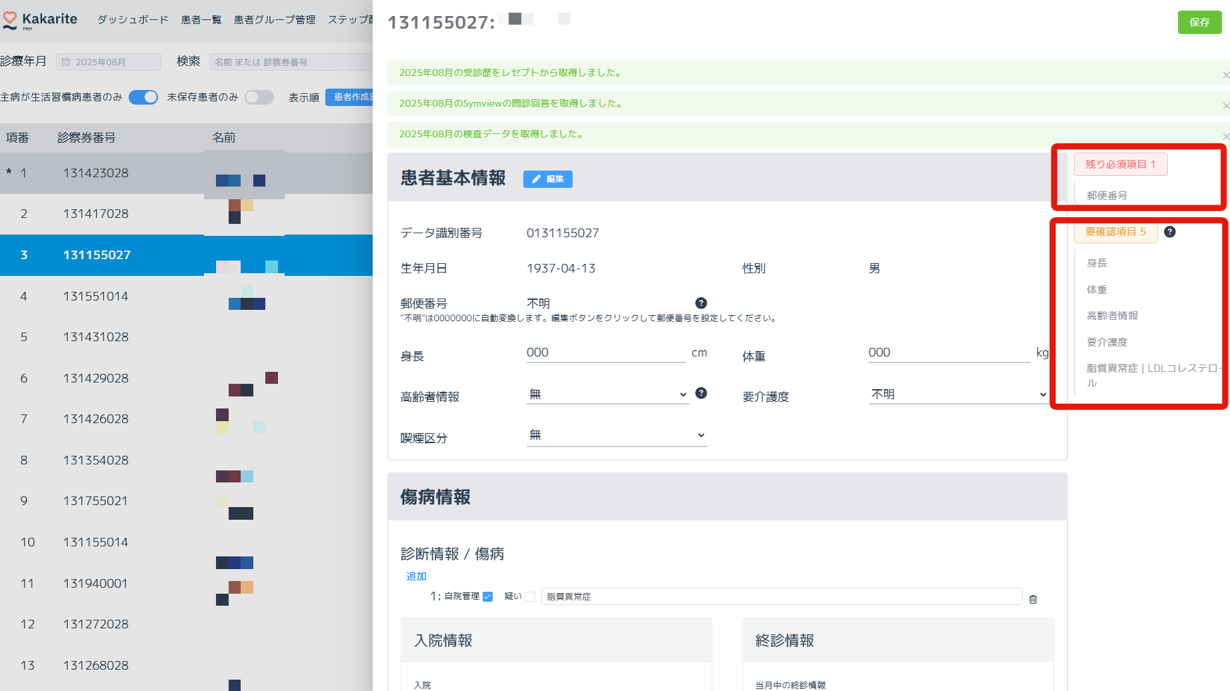
Task: Open ダッシュボード menu item
Action: (x=133, y=20)
